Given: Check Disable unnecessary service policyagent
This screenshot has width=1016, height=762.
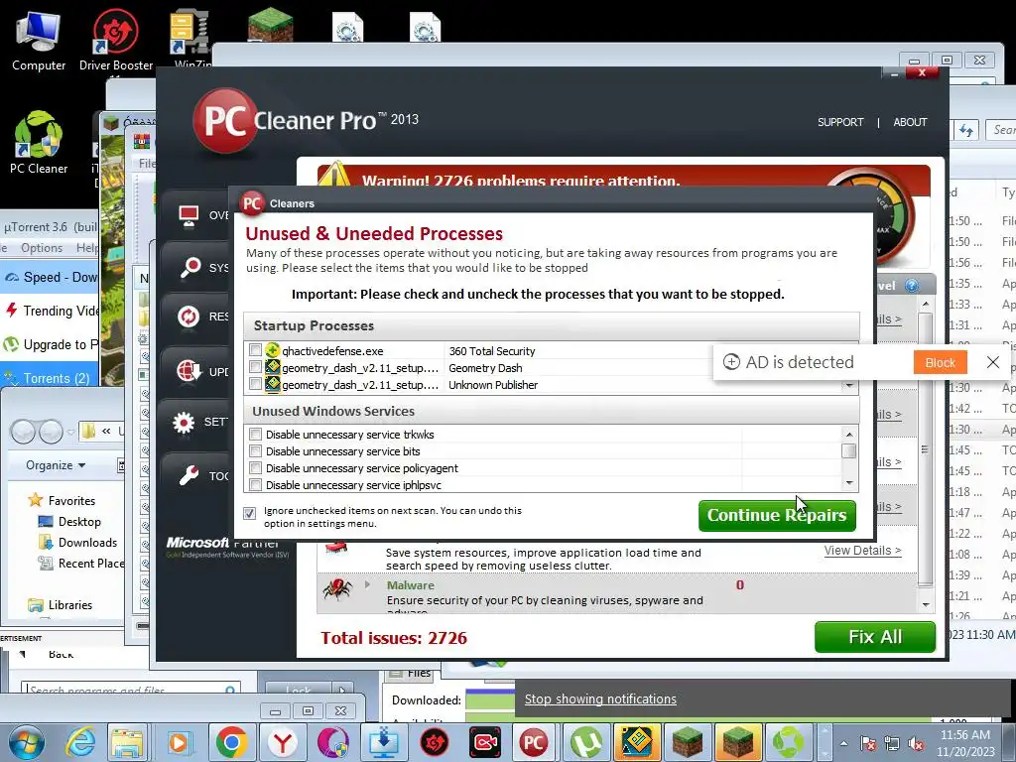Looking at the screenshot, I should click(255, 468).
